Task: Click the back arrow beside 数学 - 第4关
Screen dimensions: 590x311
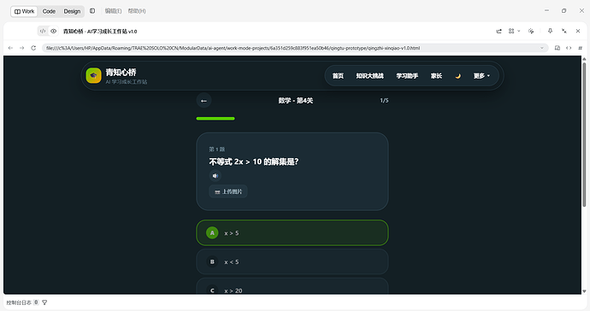Action: pyautogui.click(x=204, y=101)
